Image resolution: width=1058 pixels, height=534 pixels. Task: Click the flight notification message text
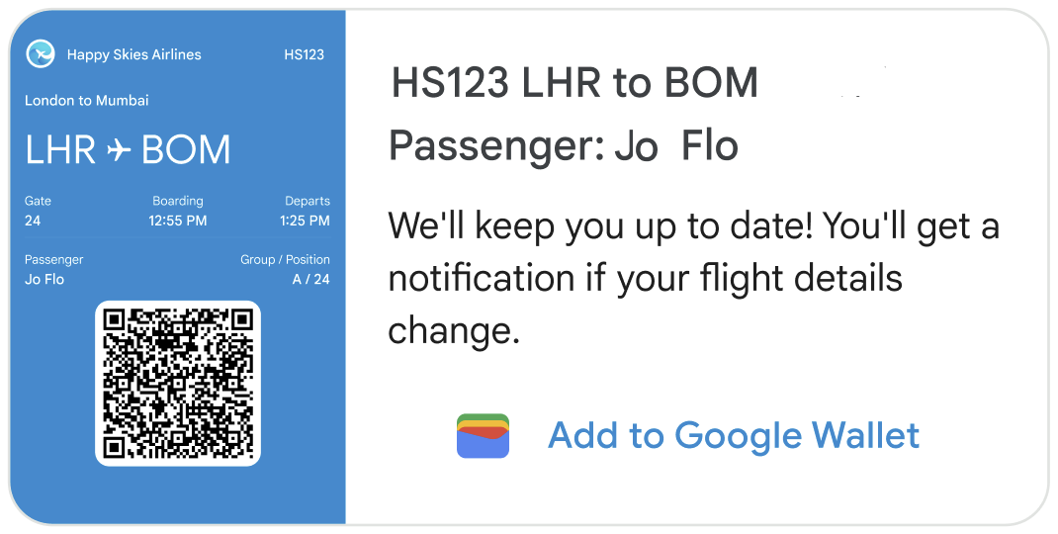[x=692, y=278]
